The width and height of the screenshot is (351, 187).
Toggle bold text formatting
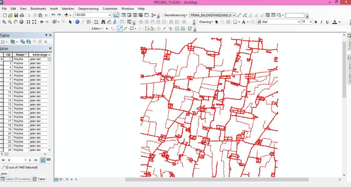[x=316, y=22]
